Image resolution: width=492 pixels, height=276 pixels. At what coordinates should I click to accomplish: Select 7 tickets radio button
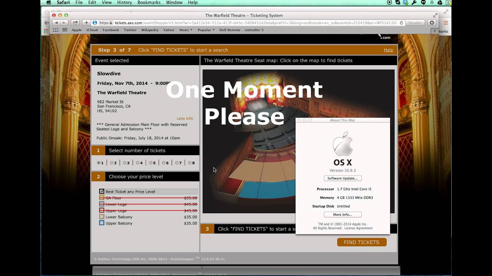177,163
